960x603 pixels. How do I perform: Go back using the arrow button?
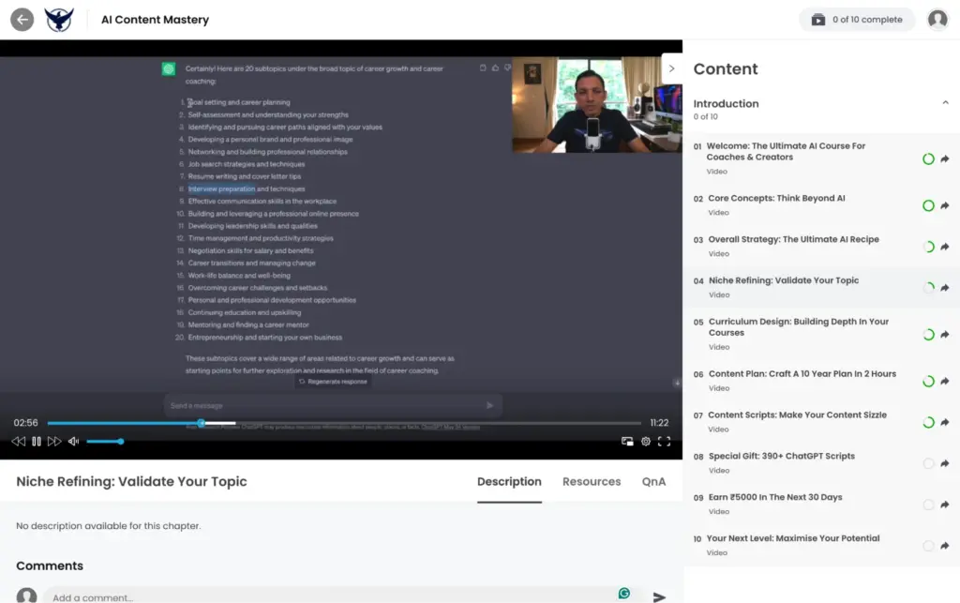coord(22,20)
